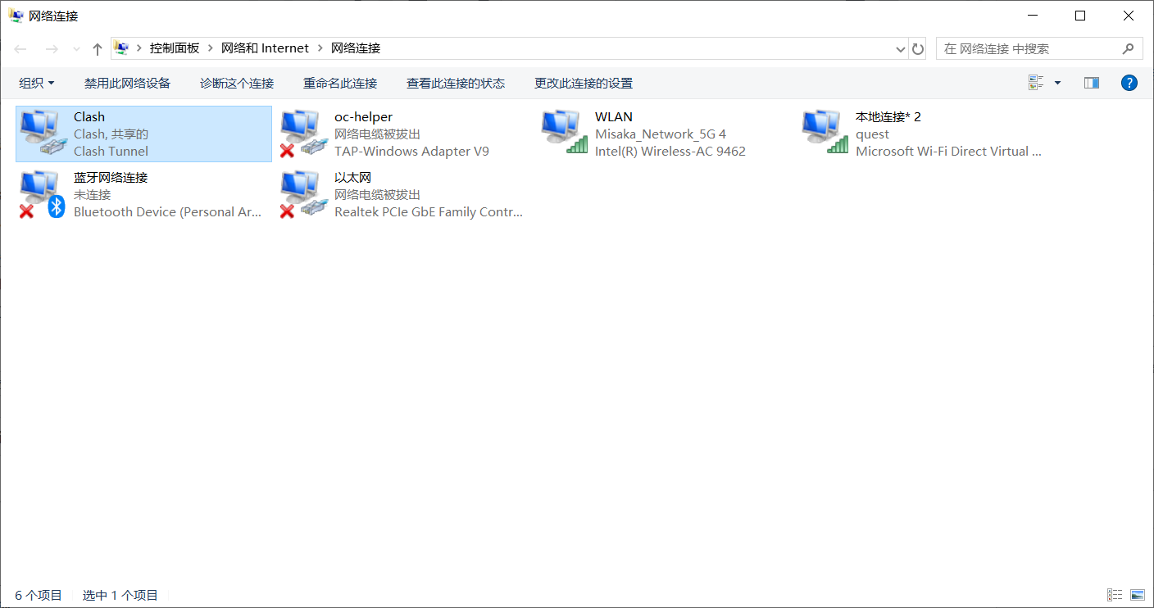
Task: Open the recent locations dropdown
Action: tap(77, 49)
